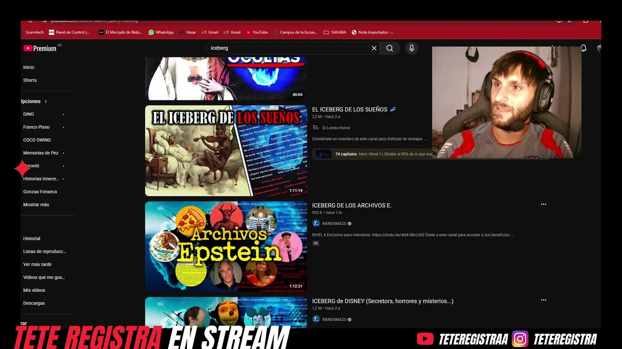Play the ICEBERG de DISNEY thumbnail

pos(226,313)
